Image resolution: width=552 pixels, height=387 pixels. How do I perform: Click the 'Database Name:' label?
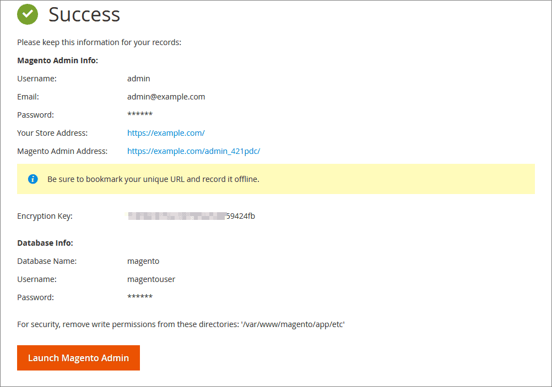[47, 261]
